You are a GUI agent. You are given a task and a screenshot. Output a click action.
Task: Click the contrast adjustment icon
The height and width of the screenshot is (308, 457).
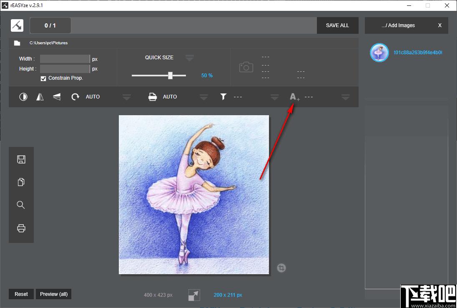pos(23,96)
